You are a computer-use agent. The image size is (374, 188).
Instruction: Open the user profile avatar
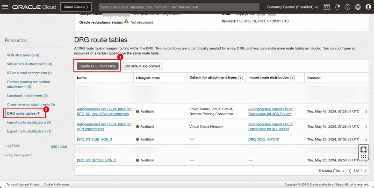[368, 7]
